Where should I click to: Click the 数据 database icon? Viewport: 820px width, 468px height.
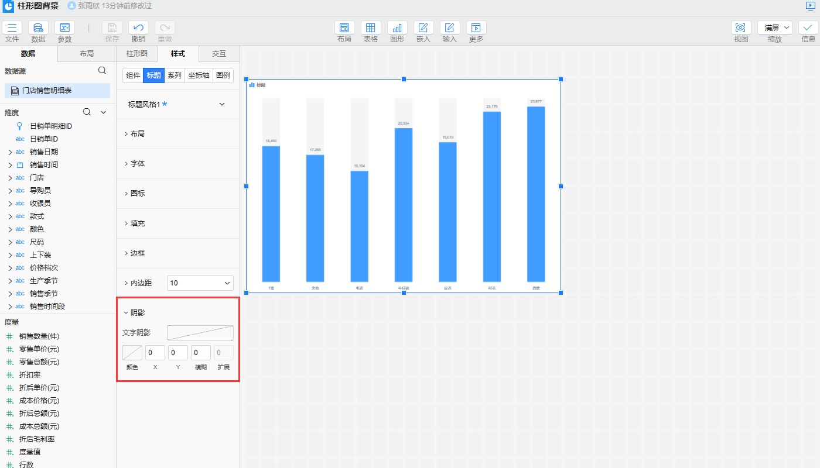(38, 27)
